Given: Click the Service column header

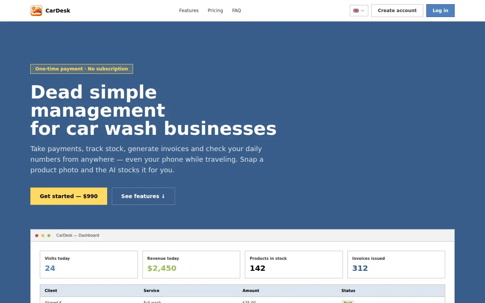Looking at the screenshot, I should [x=151, y=291].
